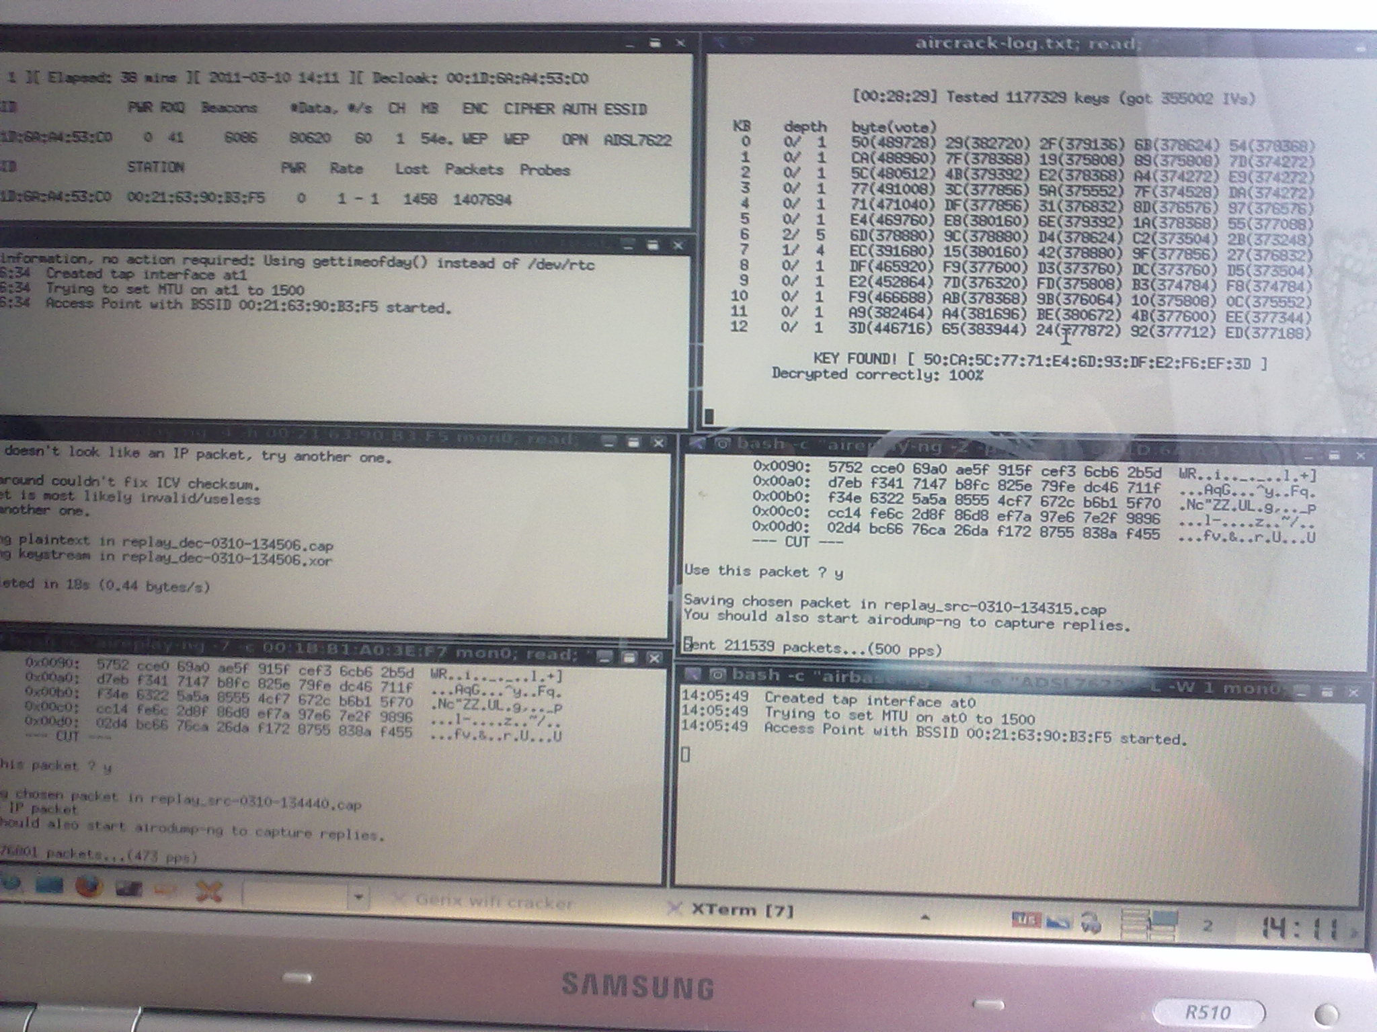Click the '1458' lost value
The height and width of the screenshot is (1032, 1377).
coord(420,199)
